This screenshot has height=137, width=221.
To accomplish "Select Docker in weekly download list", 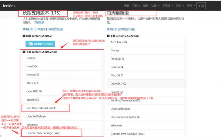I will click(146, 50).
